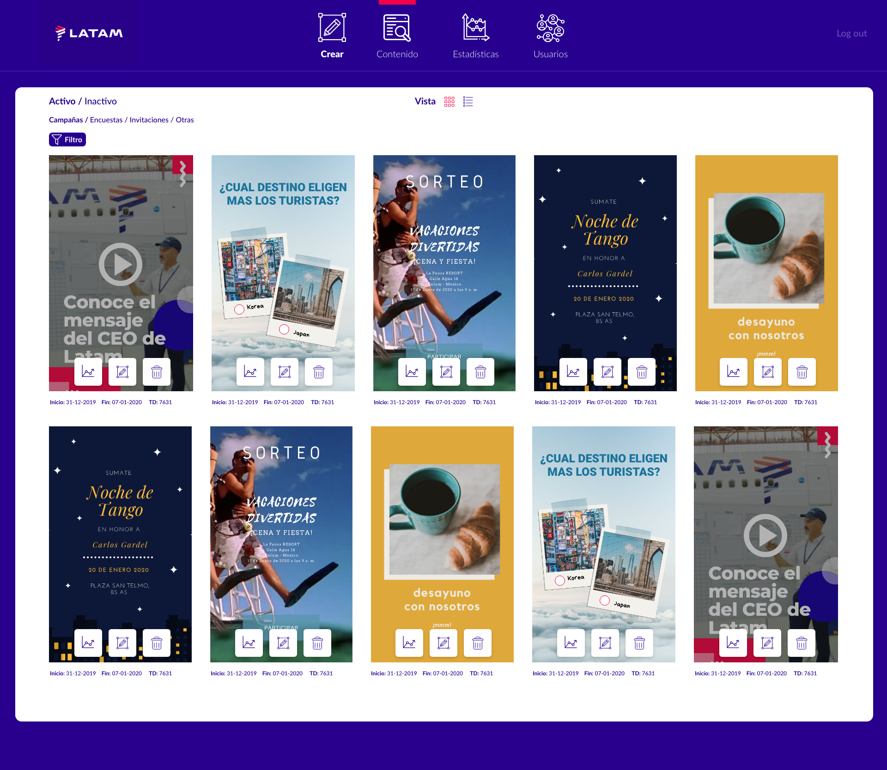Open the Invitaciones category link
Viewport: 887px width, 770px height.
[149, 120]
